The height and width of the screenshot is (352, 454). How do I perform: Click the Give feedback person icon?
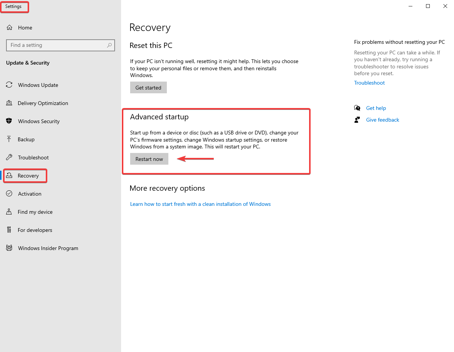(x=357, y=120)
